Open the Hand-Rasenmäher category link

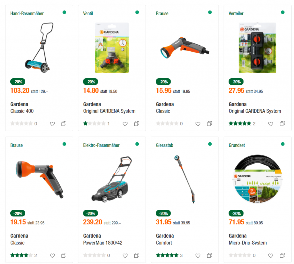pos(27,13)
